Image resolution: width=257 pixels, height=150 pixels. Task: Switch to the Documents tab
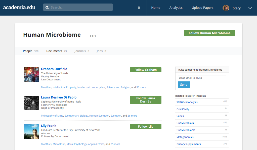(54, 51)
